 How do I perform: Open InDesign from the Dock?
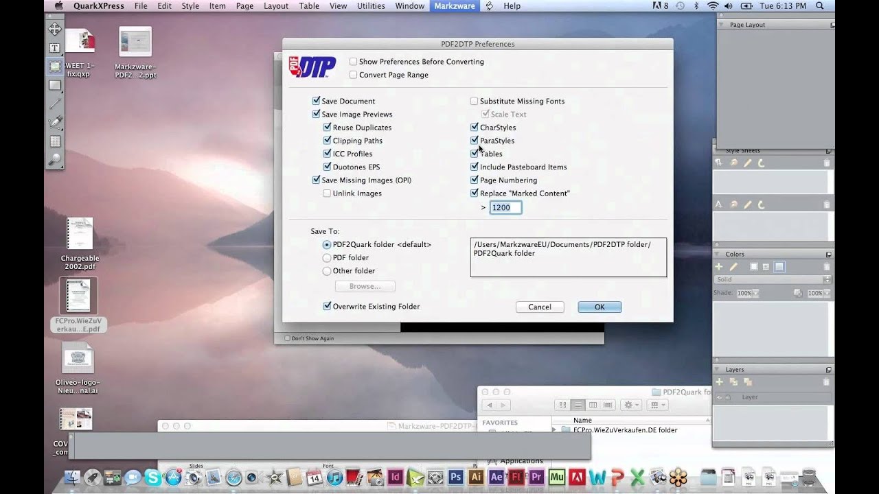[396, 477]
